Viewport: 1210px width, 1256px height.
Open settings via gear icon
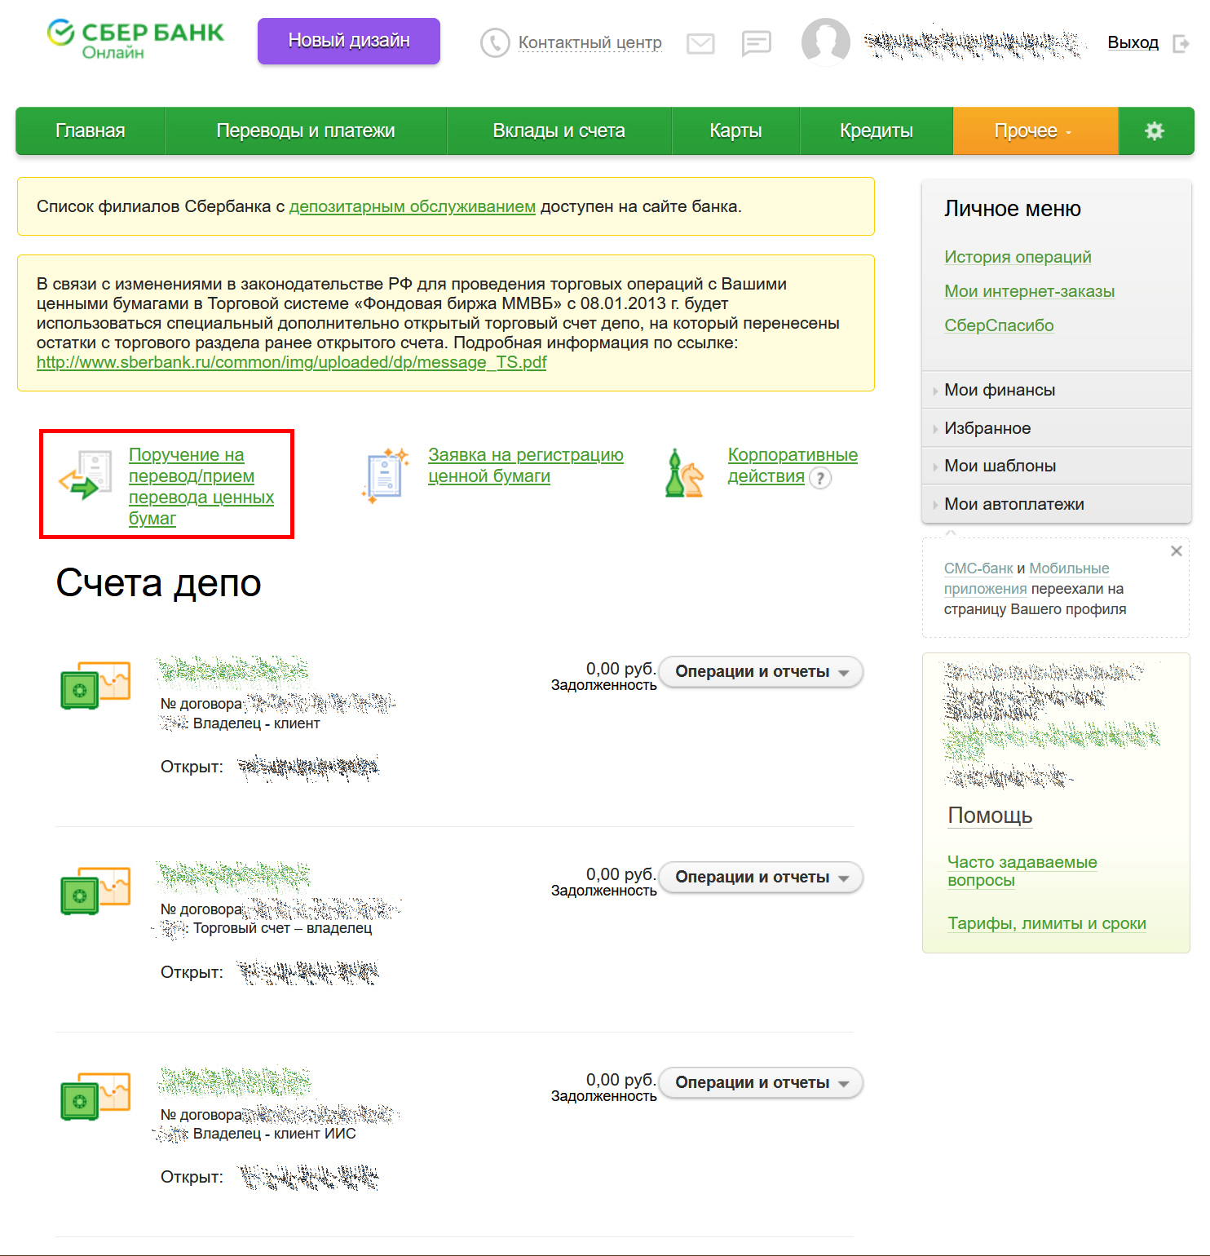tap(1155, 130)
